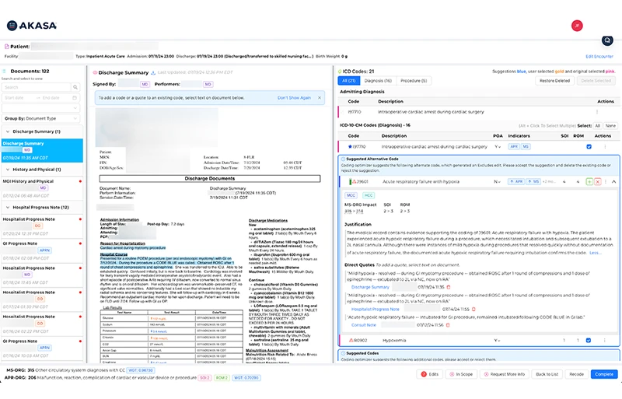This screenshot has width=622, height=399.
Task: Collapse the J9601 suggestion details chevron
Action: (x=613, y=181)
